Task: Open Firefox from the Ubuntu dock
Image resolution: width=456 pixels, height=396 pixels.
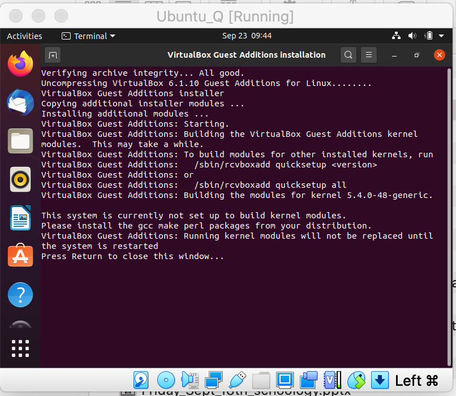Action: (20, 63)
